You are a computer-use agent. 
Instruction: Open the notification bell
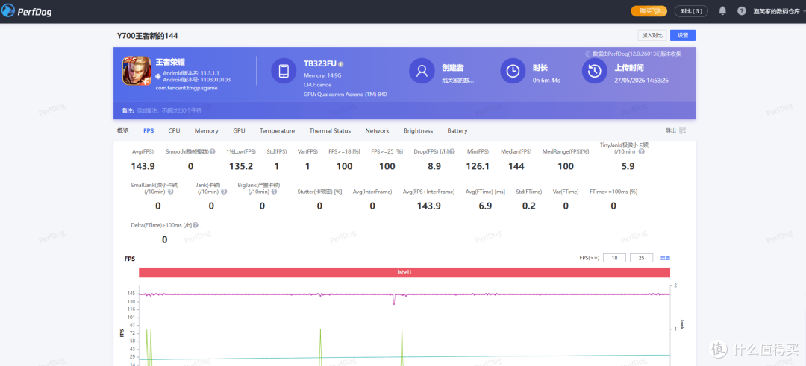click(722, 10)
